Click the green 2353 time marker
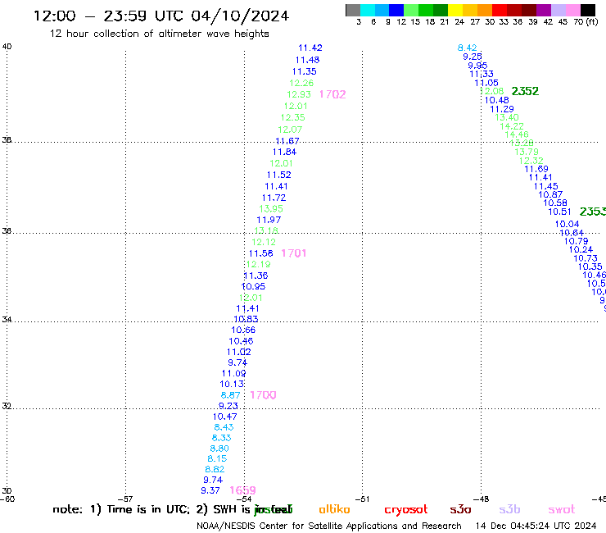The height and width of the screenshot is (533, 606). pyautogui.click(x=592, y=212)
